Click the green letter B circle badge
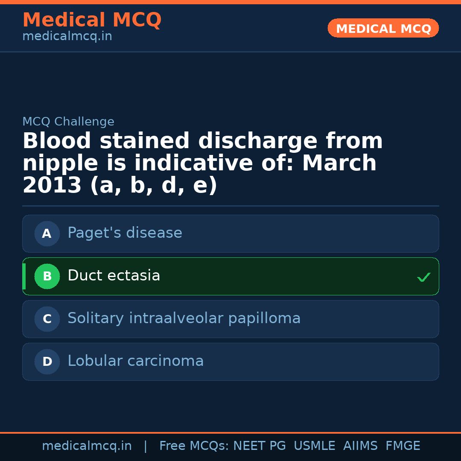461x461 pixels. click(x=47, y=276)
